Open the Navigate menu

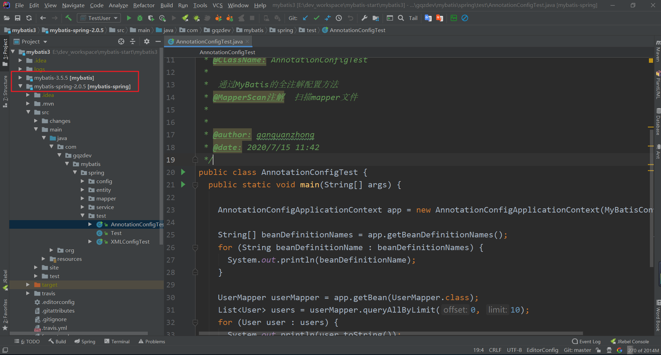tap(73, 5)
